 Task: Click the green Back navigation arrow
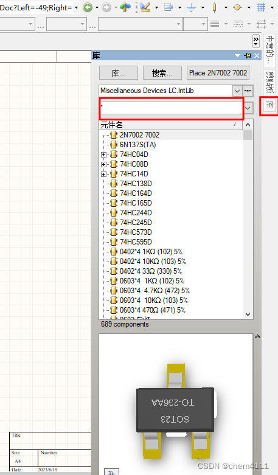[x=88, y=7]
